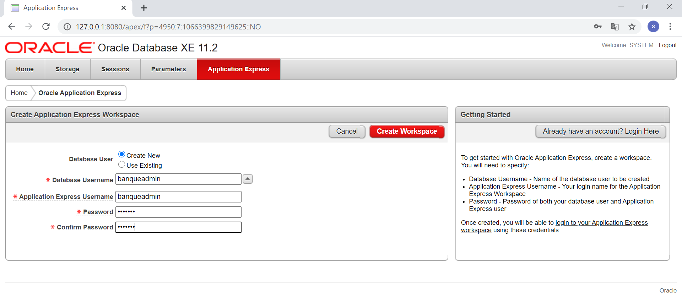The height and width of the screenshot is (306, 682).
Task: Open a new browser tab
Action: pyautogui.click(x=144, y=8)
